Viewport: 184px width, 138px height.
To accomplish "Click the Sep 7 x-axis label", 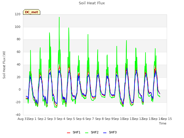I will (x=90, y=119).
